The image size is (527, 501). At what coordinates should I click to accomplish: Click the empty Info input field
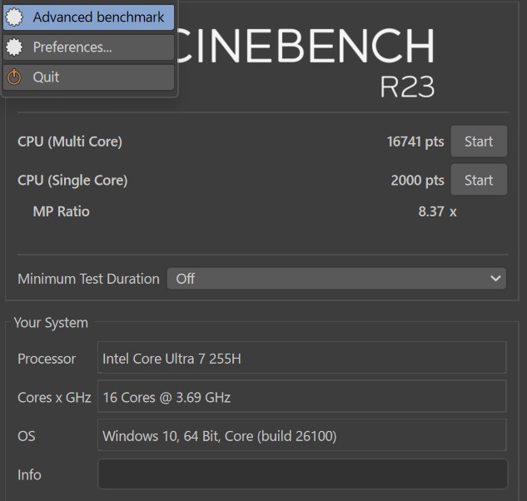click(302, 474)
